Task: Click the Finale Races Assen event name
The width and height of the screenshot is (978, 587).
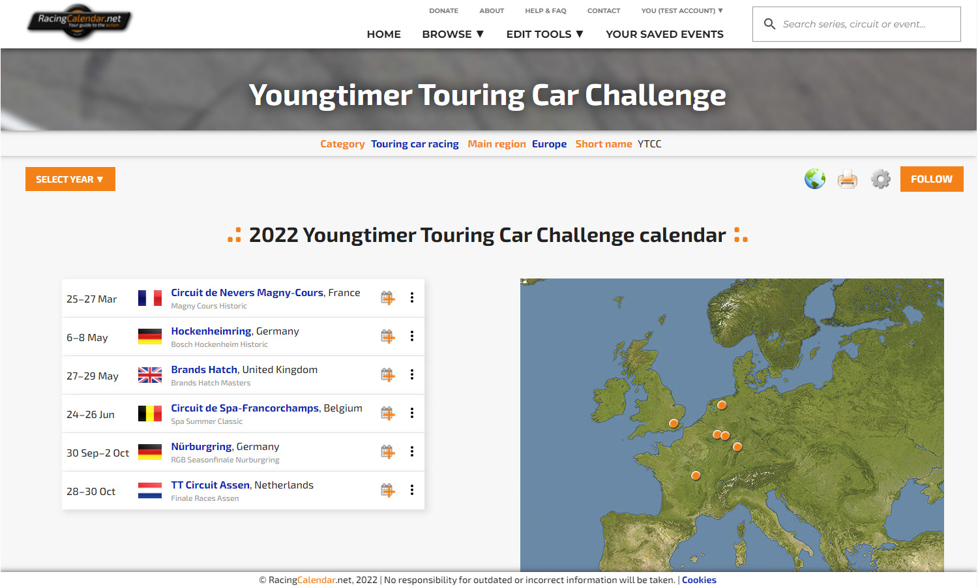Action: click(x=205, y=498)
